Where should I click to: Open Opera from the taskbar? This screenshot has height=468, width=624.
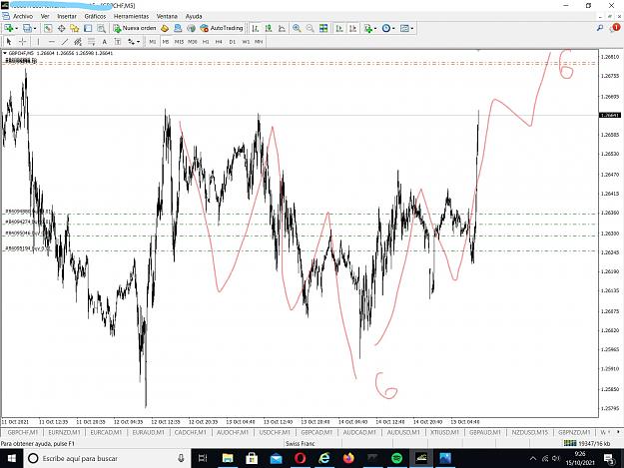pyautogui.click(x=301, y=458)
